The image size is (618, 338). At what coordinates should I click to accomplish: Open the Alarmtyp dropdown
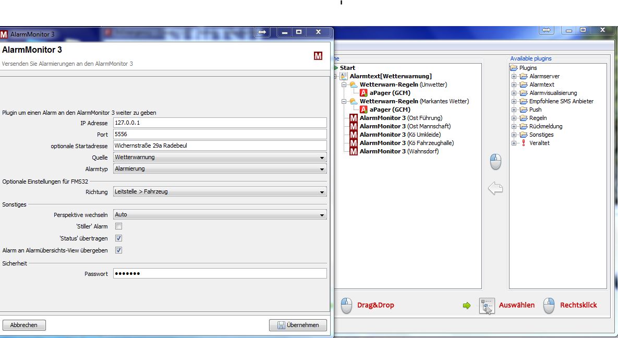[220, 169]
